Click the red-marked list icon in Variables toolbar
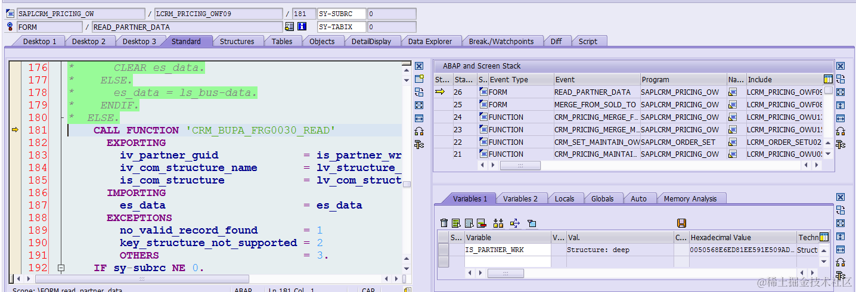856x292 pixels. pos(482,223)
